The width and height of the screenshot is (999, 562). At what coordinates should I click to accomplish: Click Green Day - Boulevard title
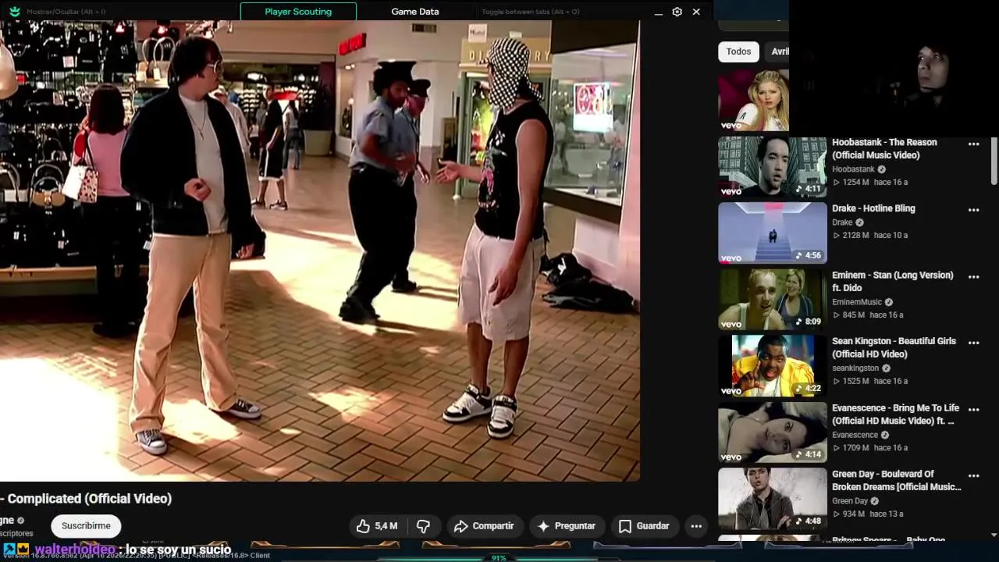(896, 480)
